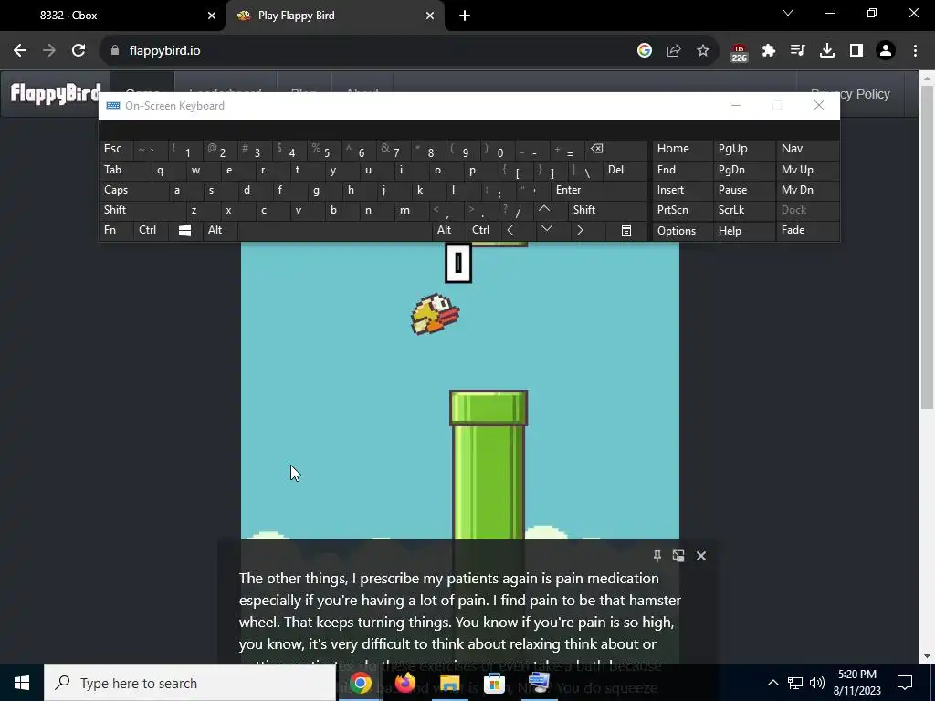Tap the Del key on On-Screen Keyboard

[x=625, y=170]
